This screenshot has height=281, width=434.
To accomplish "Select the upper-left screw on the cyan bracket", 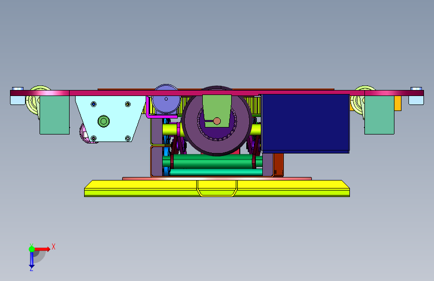I will point(94,104).
